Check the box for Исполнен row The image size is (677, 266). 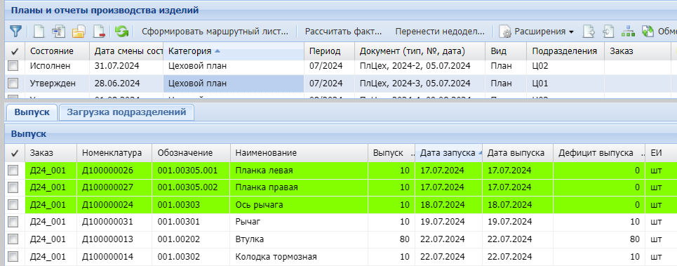pyautogui.click(x=13, y=66)
